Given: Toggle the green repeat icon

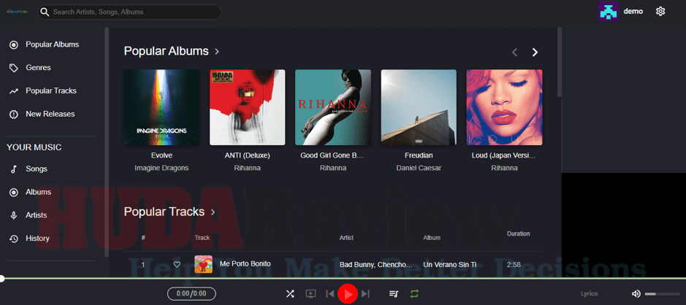Looking at the screenshot, I should point(414,294).
